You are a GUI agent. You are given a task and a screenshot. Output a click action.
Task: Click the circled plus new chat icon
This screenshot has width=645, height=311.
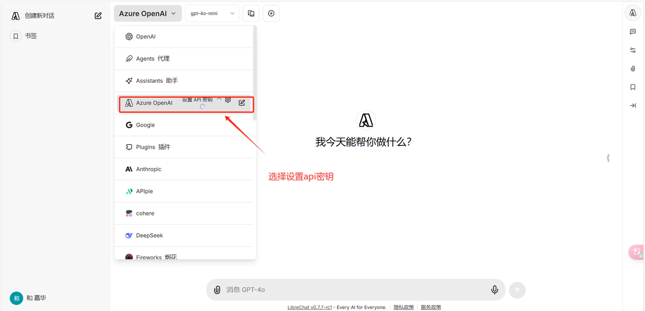point(271,14)
